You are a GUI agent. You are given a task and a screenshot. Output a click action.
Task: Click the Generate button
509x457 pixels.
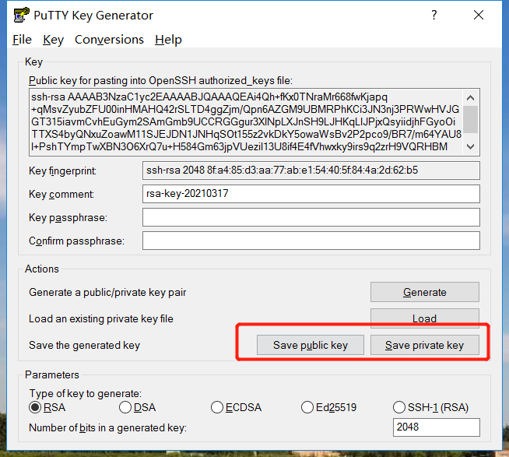(425, 292)
